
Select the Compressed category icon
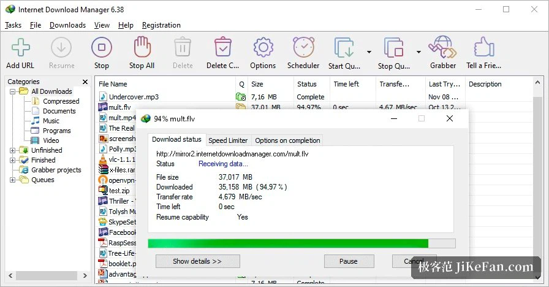pyautogui.click(x=36, y=101)
